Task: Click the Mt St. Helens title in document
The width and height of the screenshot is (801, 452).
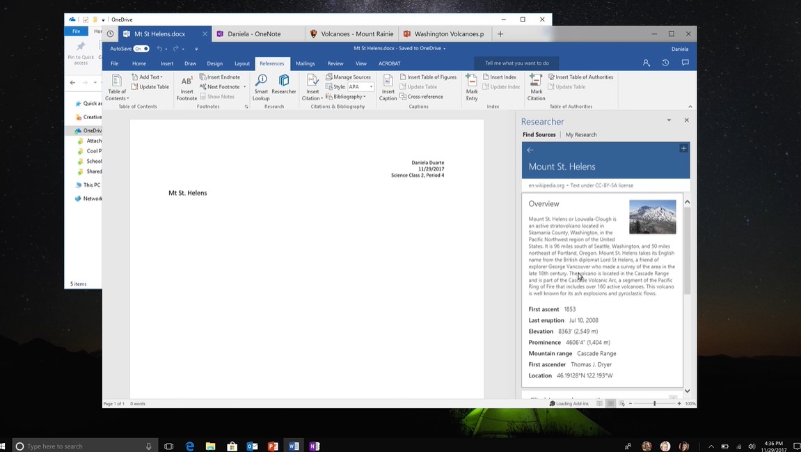Action: (x=187, y=193)
